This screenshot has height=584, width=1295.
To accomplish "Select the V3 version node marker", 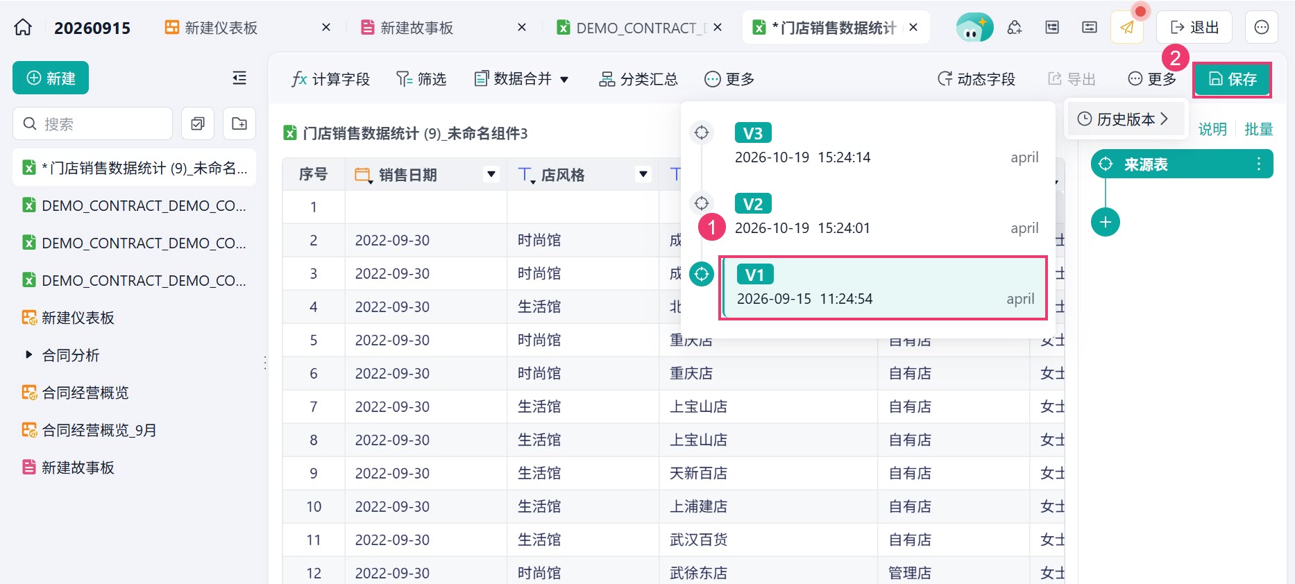I will [x=702, y=132].
